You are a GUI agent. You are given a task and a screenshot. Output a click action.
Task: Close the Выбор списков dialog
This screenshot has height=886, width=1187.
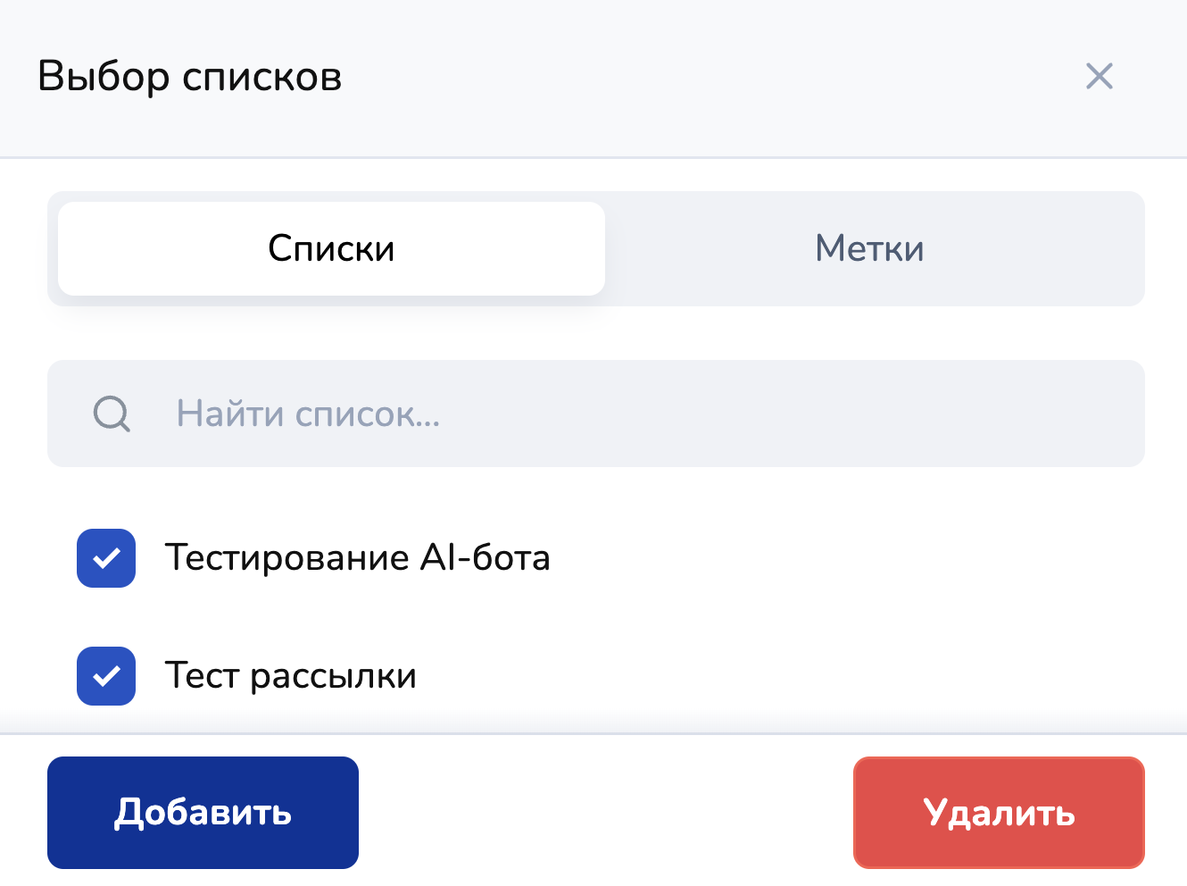click(x=1099, y=77)
